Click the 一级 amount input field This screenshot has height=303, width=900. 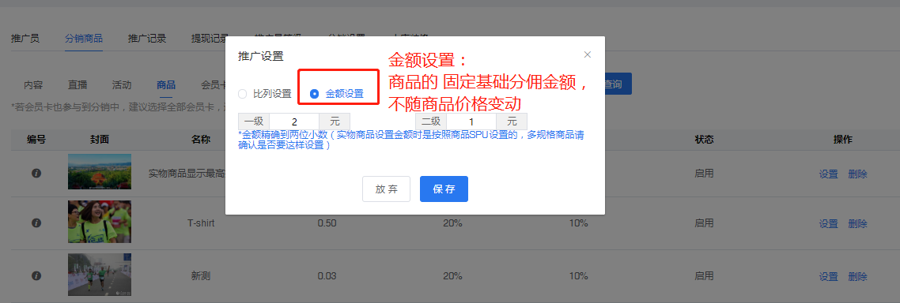(x=294, y=122)
